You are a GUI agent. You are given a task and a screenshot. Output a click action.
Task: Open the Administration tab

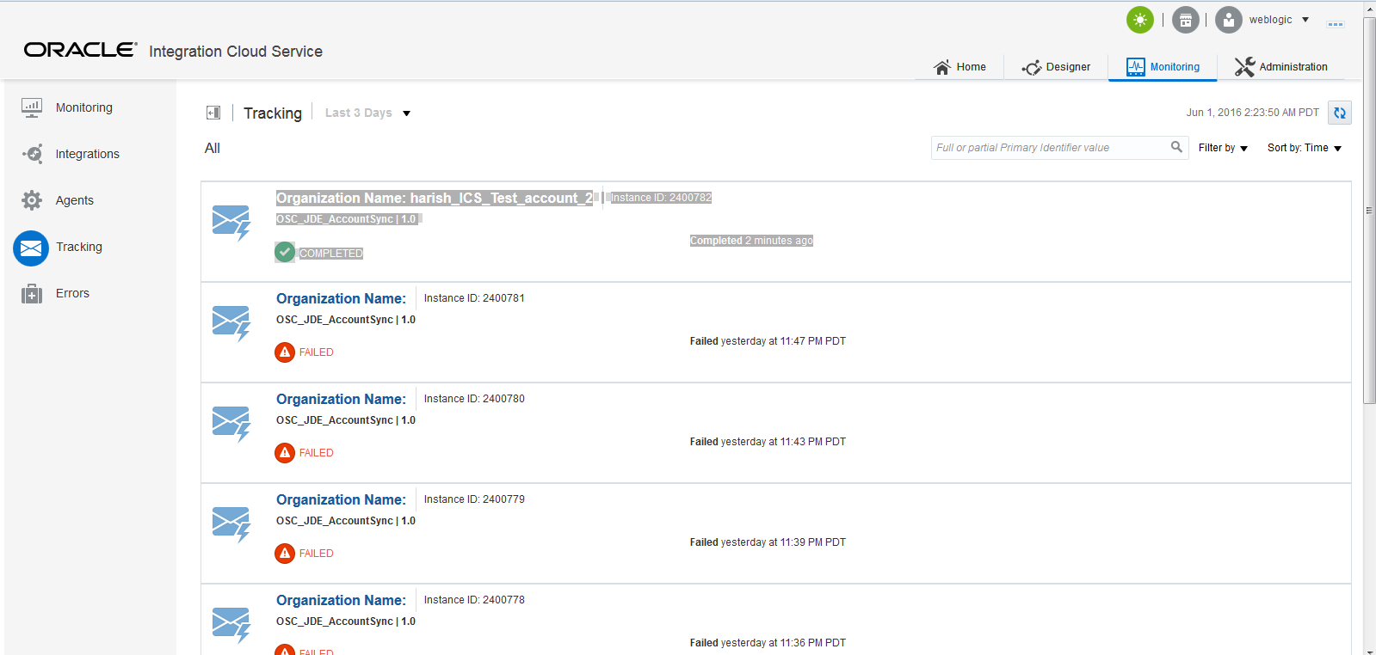(1281, 67)
